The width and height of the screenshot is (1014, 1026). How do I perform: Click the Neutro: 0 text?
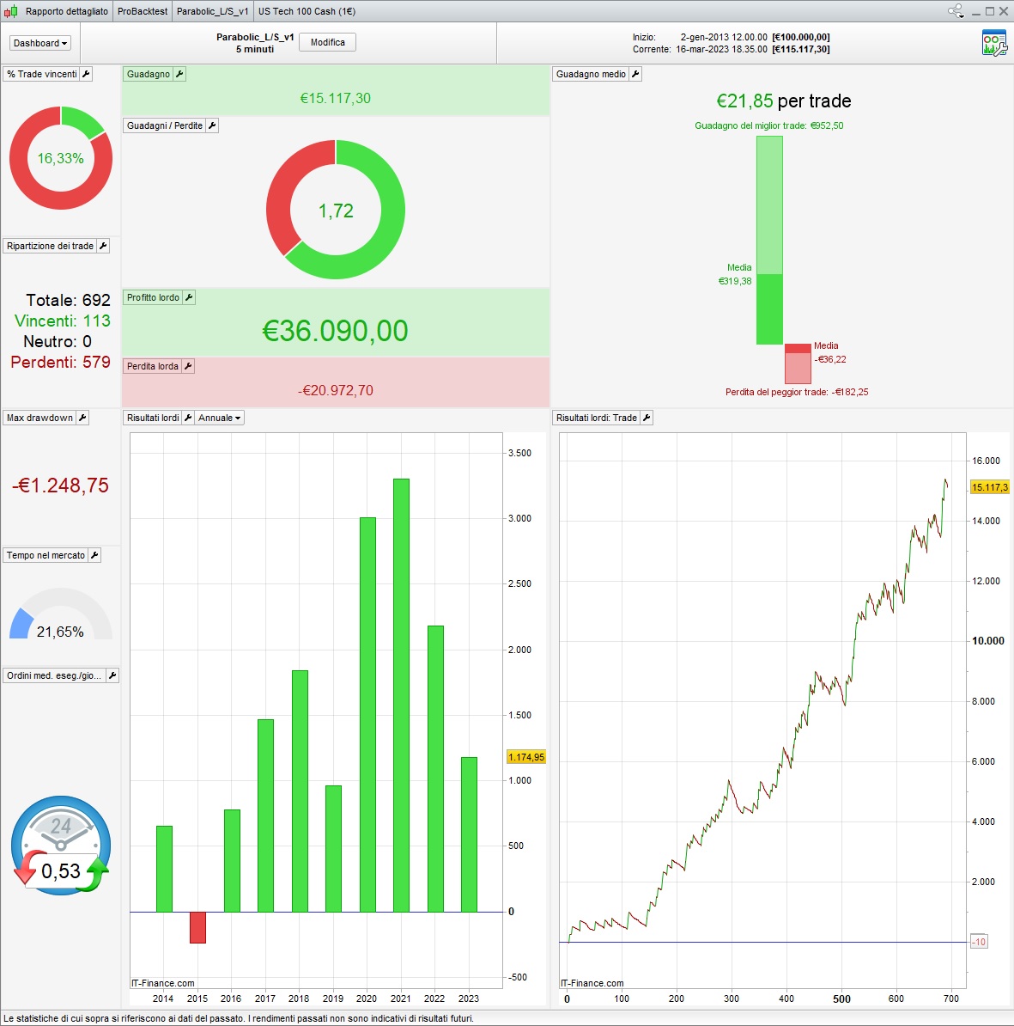58,341
